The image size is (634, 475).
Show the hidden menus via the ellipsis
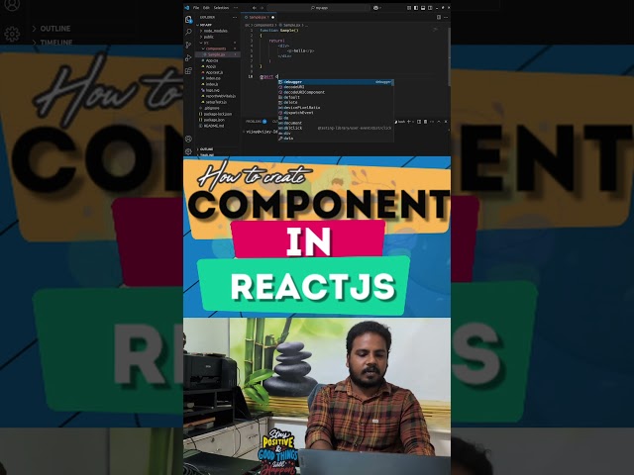236,8
